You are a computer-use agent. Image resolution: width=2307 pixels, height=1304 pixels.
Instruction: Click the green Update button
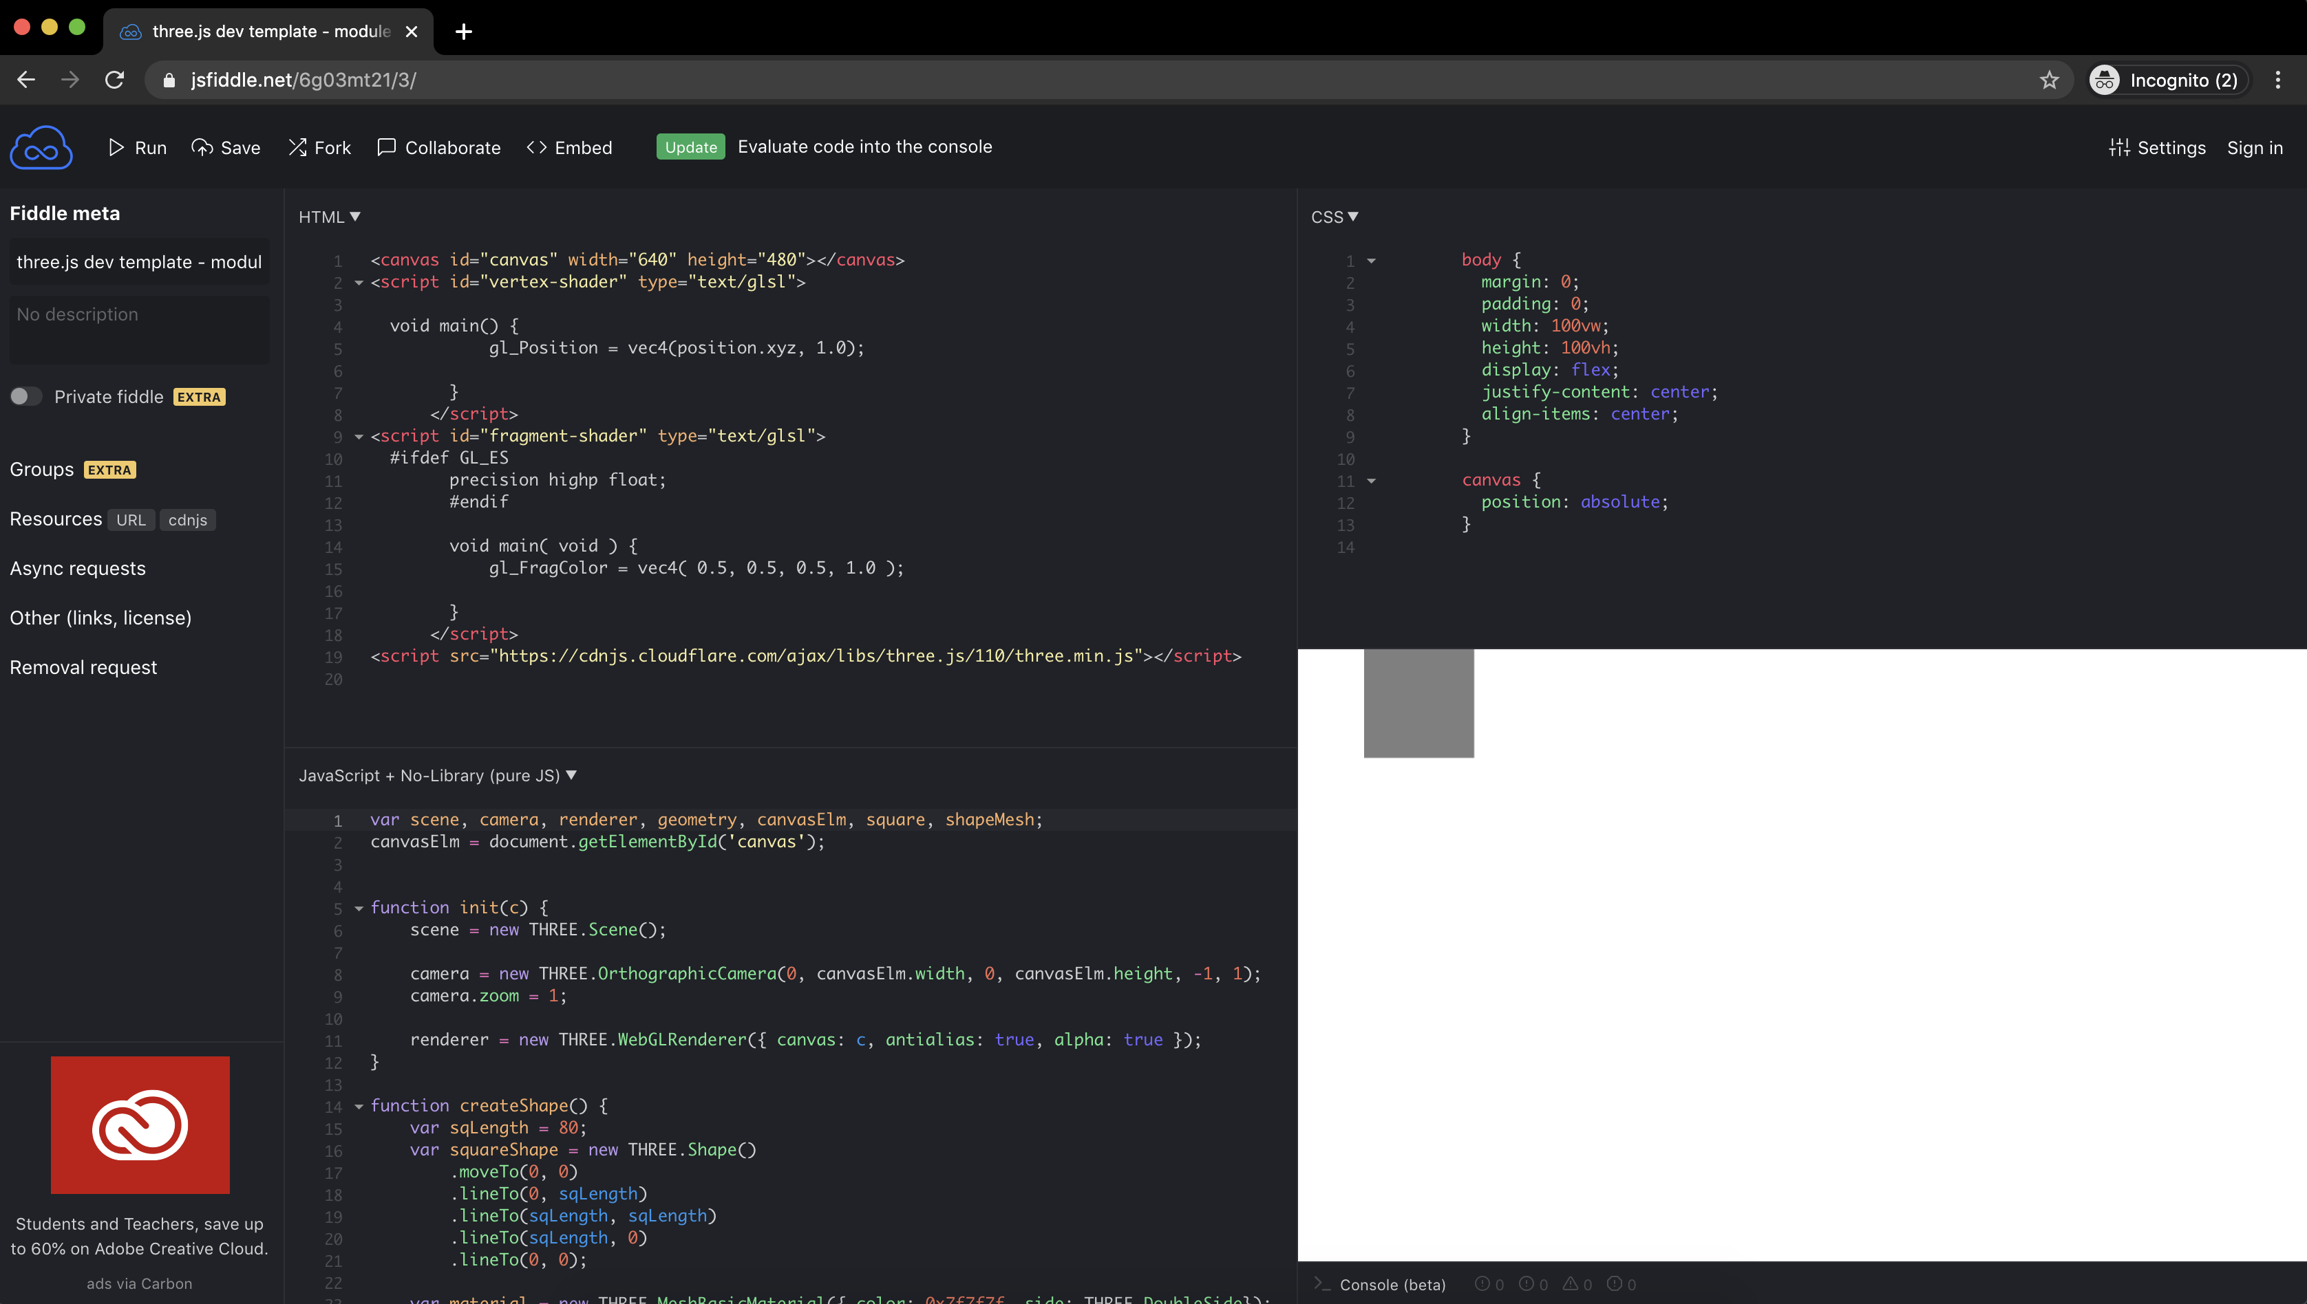(x=690, y=147)
